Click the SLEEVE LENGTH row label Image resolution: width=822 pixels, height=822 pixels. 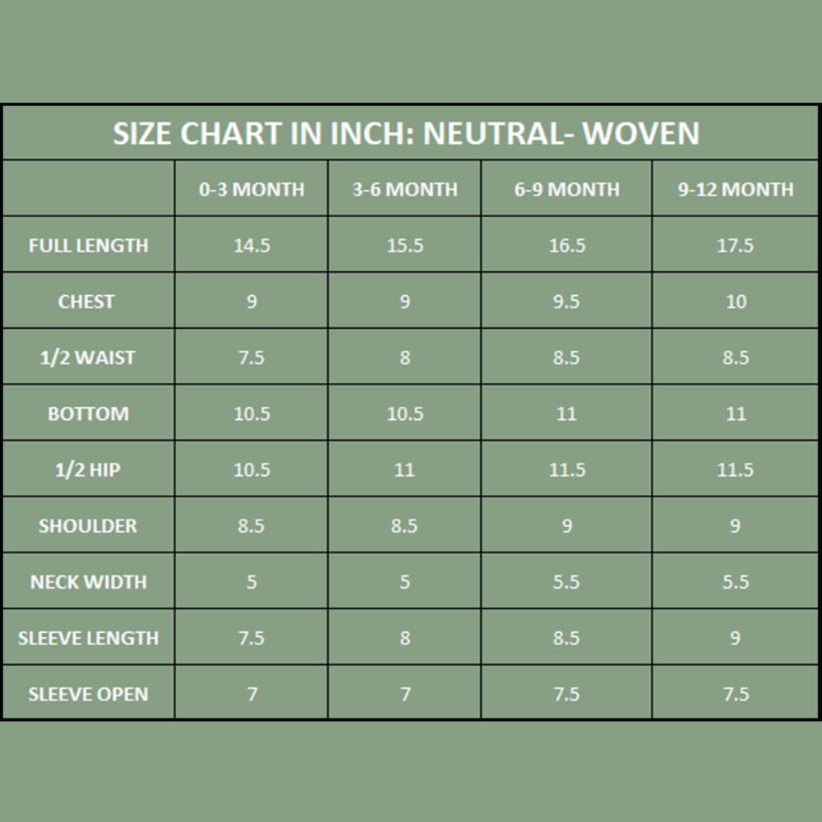88,638
